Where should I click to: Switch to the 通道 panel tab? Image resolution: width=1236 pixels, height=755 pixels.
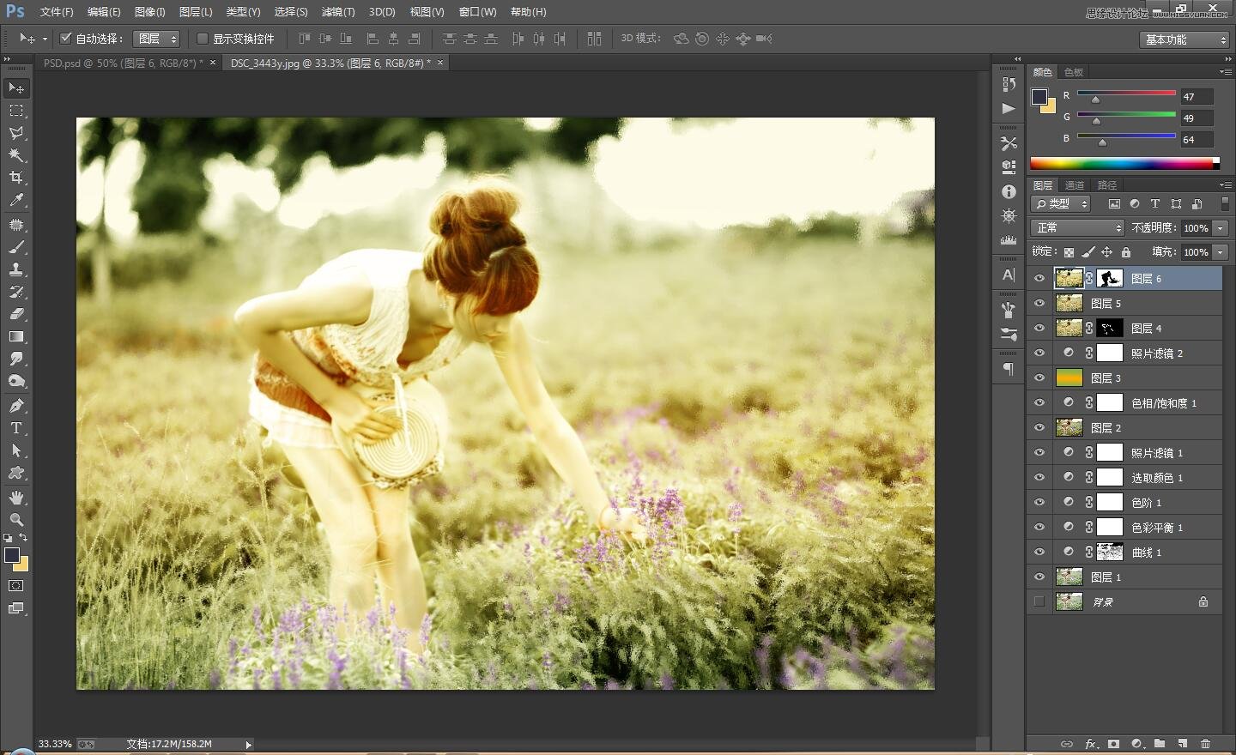pos(1074,184)
